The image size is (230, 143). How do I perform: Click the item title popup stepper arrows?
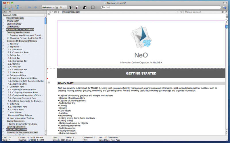point(177,12)
